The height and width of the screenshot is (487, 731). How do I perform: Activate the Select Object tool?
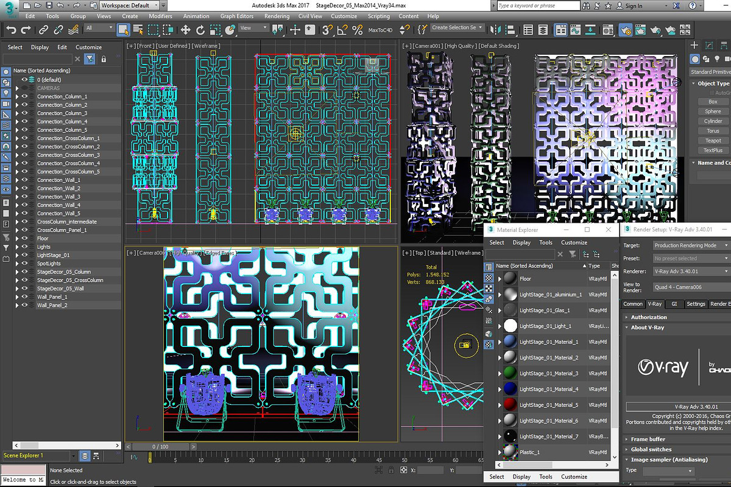tap(123, 29)
